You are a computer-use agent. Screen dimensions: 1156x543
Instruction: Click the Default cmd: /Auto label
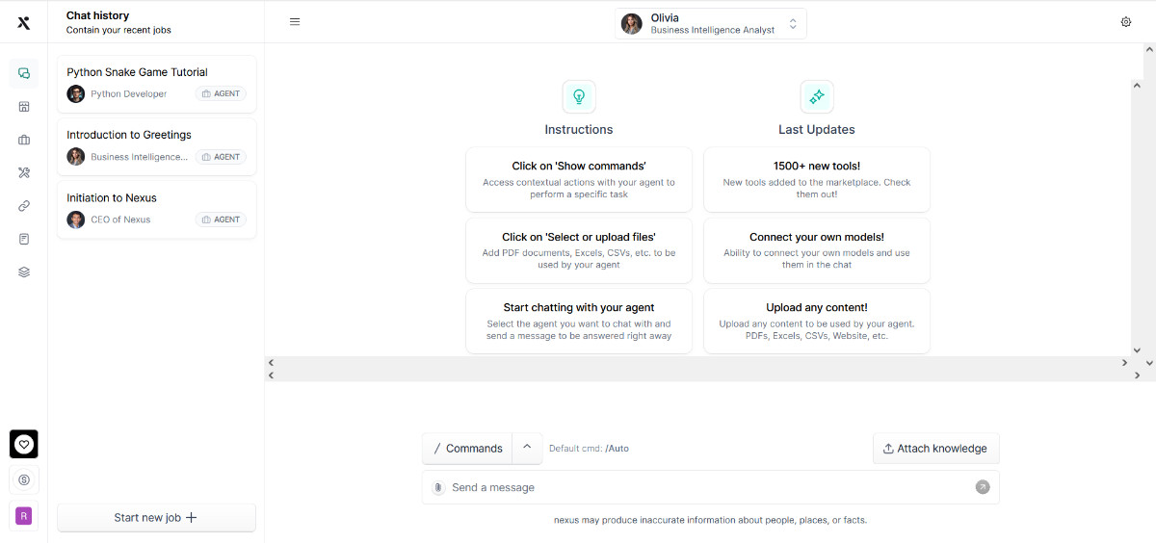(x=589, y=449)
